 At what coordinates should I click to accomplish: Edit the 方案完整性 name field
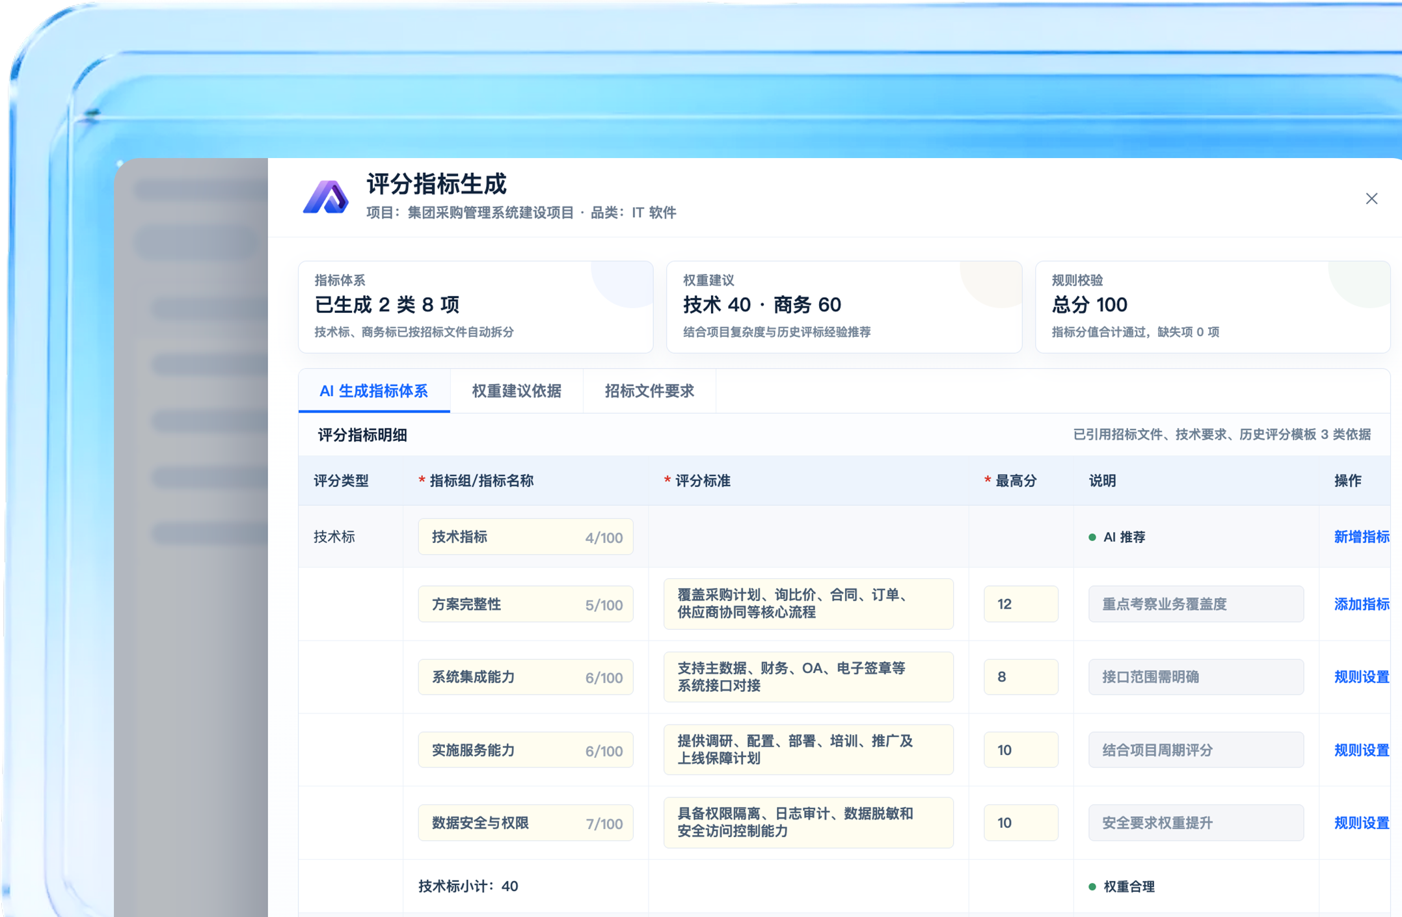tap(526, 604)
